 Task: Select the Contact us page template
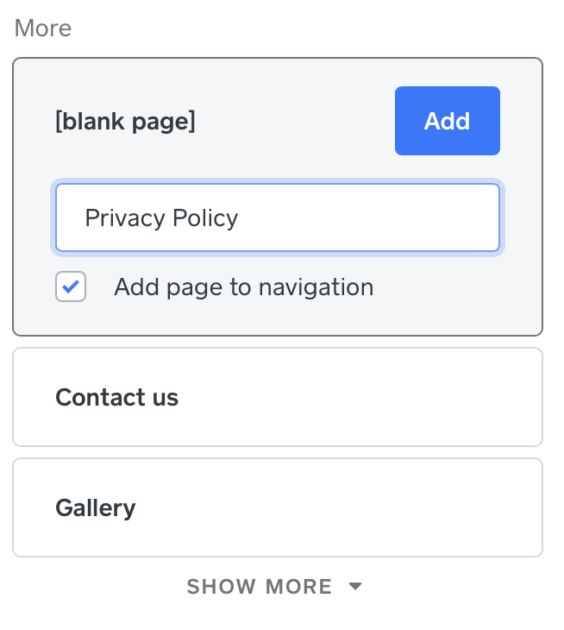(x=277, y=397)
